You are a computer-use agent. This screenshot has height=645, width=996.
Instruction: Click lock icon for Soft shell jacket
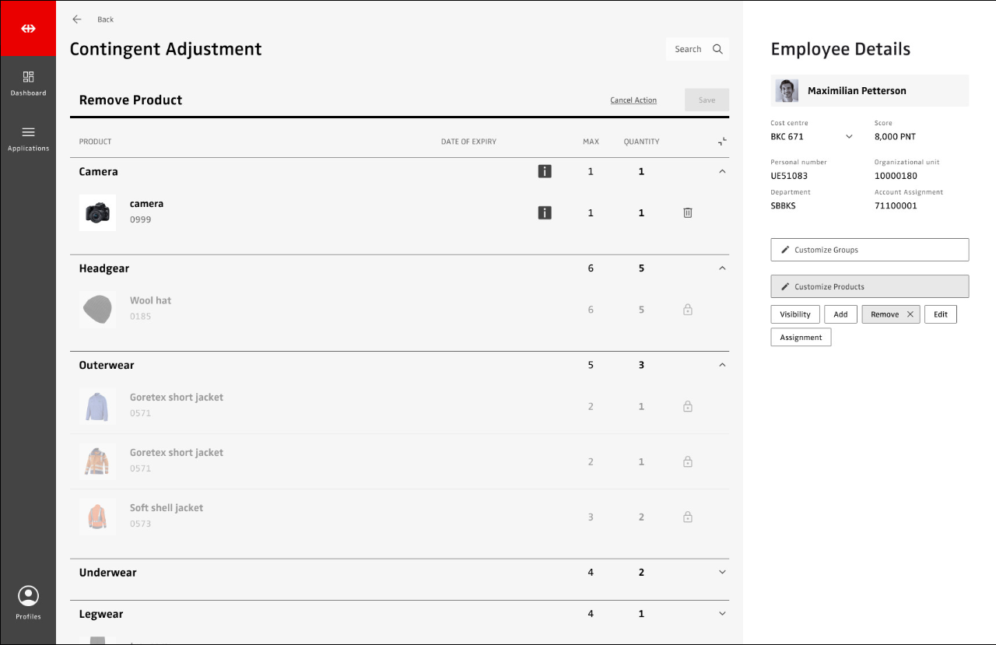(x=688, y=517)
